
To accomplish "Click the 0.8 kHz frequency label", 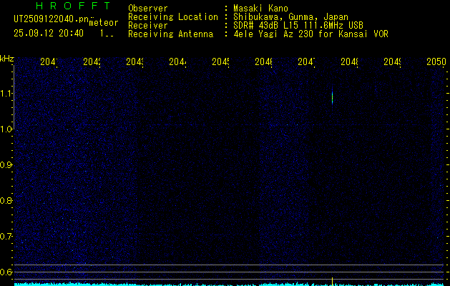I will pyautogui.click(x=6, y=200).
